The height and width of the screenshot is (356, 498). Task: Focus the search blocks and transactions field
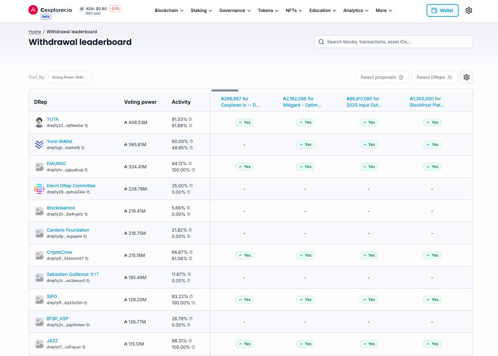(393, 42)
